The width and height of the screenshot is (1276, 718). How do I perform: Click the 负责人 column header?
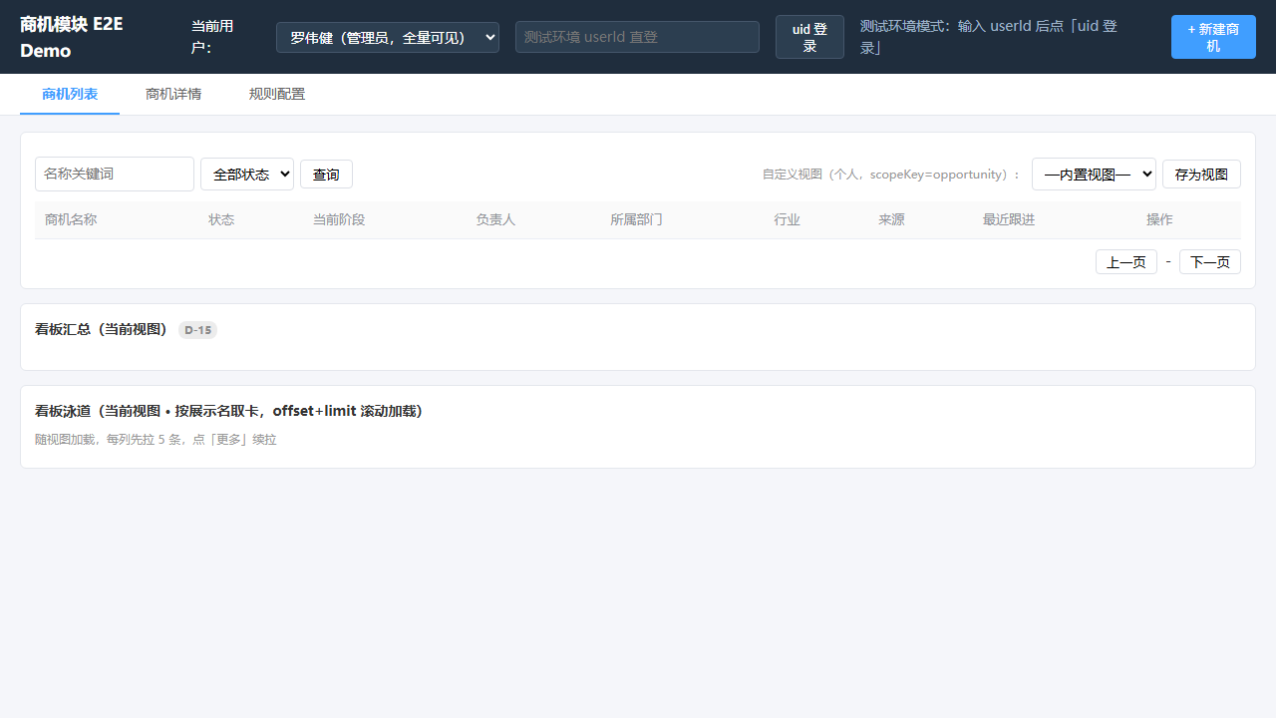point(495,219)
